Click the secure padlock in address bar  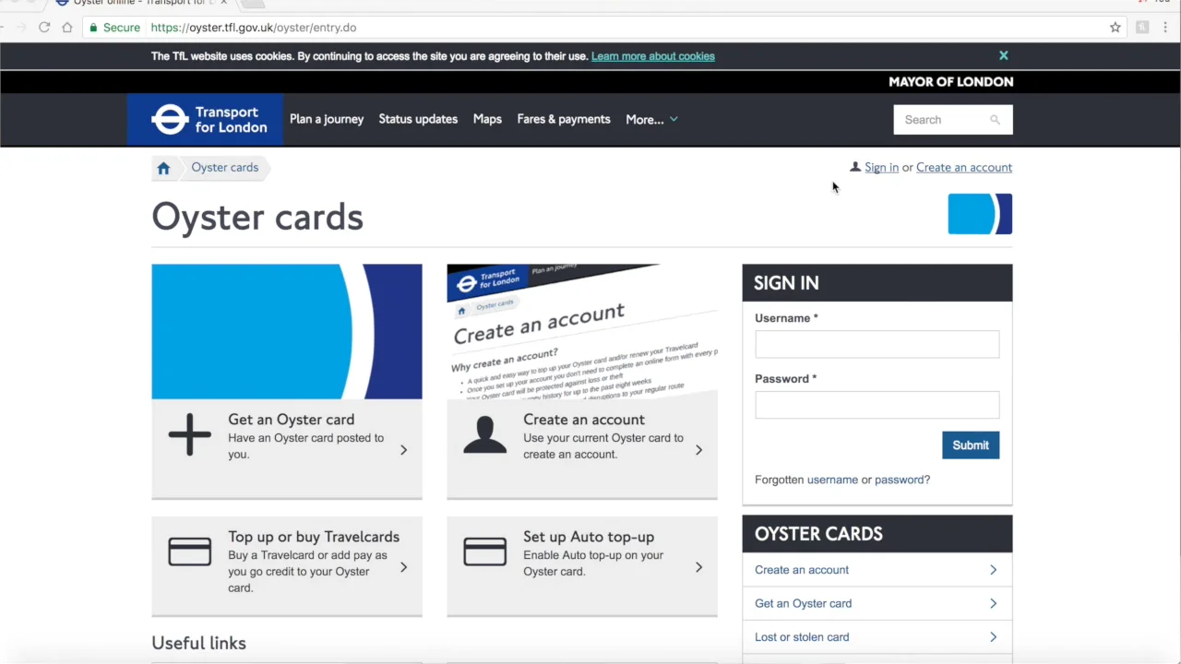(x=93, y=28)
